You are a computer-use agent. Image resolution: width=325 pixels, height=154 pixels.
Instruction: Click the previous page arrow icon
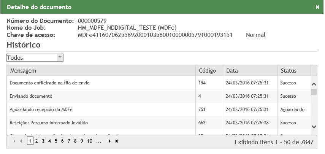tap(21, 141)
